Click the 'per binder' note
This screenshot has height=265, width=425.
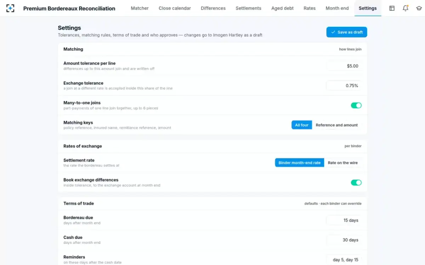pos(353,146)
